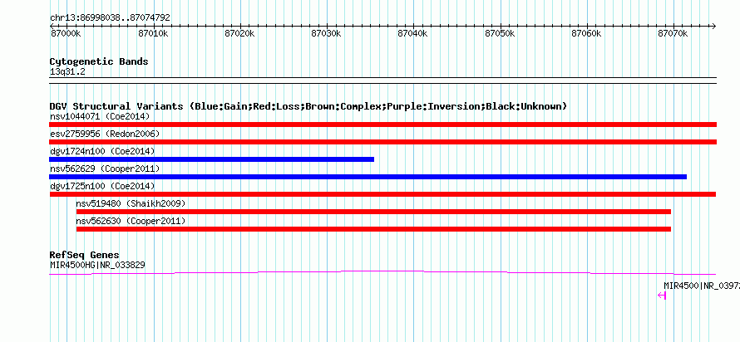The image size is (740, 342).
Task: Select the nsv1044071 (Coe2014) label
Action: point(100,116)
